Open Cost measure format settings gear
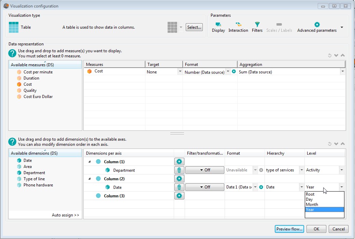The width and height of the screenshot is (355, 239). 234,72
